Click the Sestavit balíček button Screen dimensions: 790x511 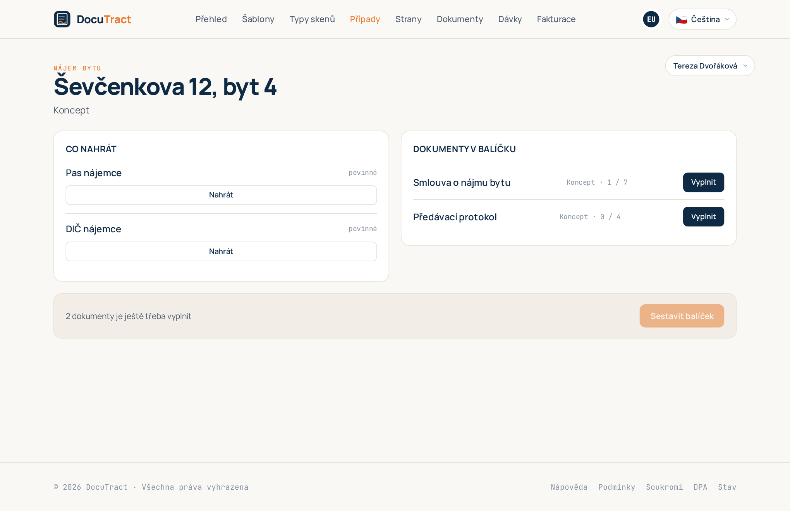pyautogui.click(x=682, y=316)
